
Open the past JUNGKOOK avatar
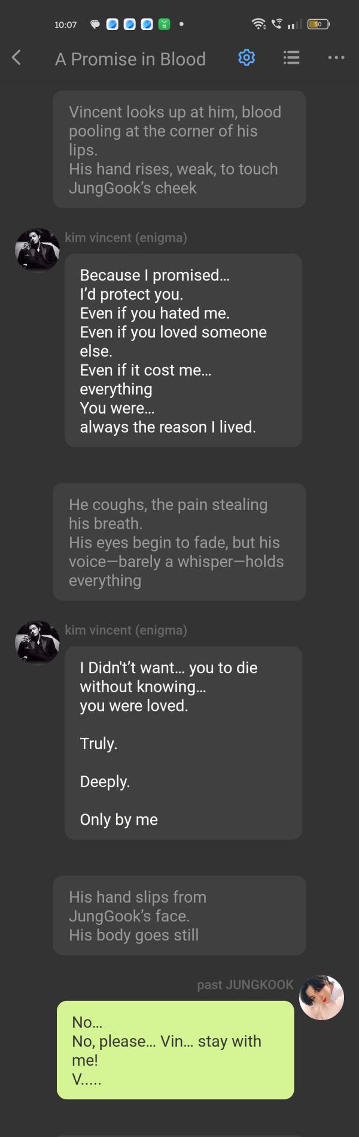[321, 997]
